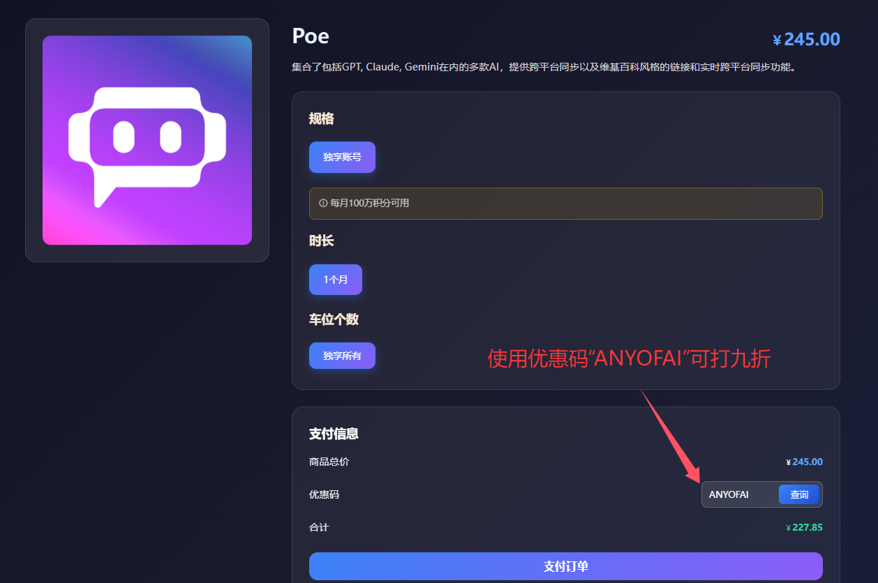This screenshot has width=878, height=583.
Task: Click the ¥245.00 amount in payment summary
Action: [805, 462]
